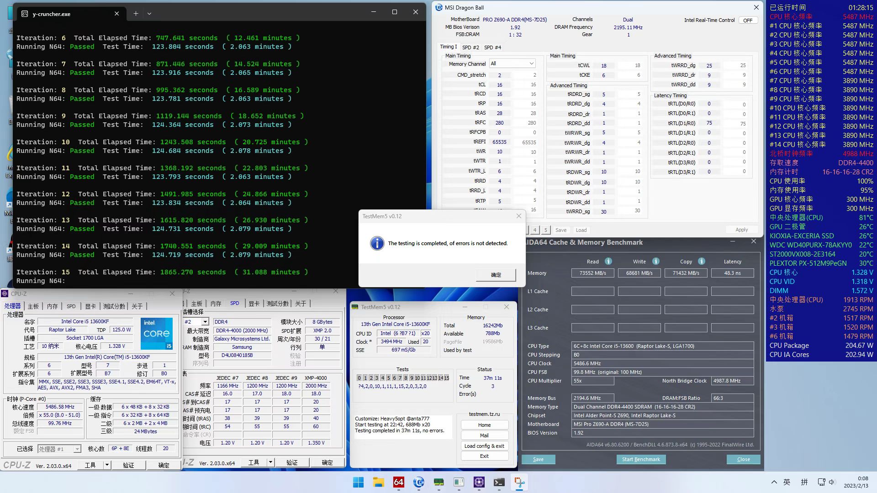
Task: Open CPU-Z processor selection dropdown
Action: click(x=59, y=449)
